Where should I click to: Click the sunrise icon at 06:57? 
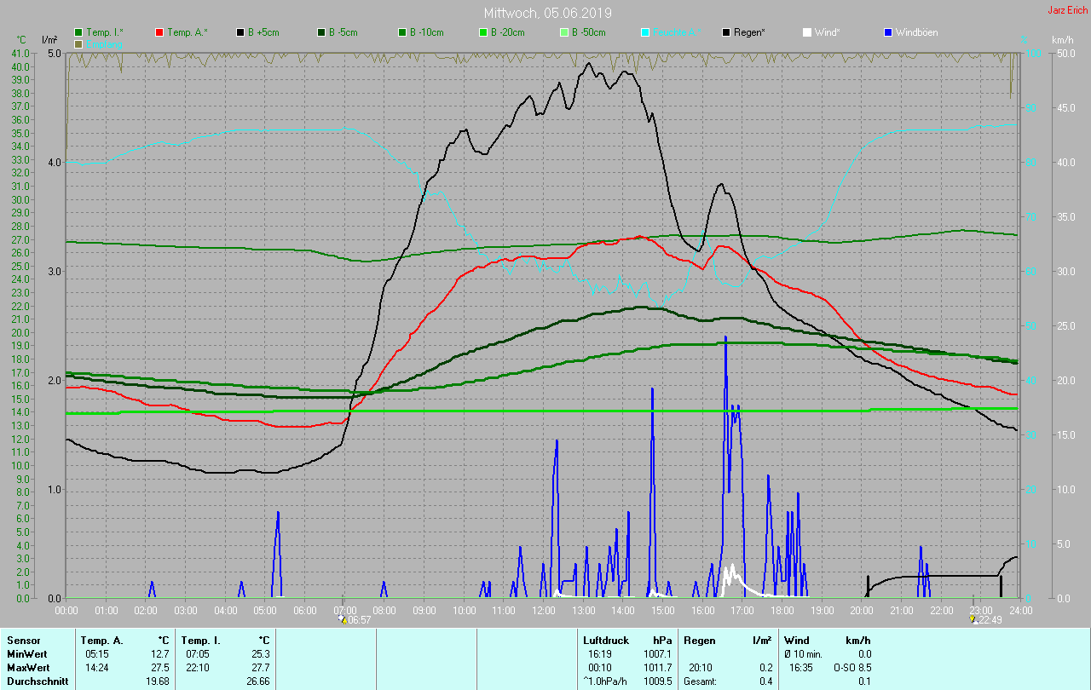pyautogui.click(x=343, y=619)
